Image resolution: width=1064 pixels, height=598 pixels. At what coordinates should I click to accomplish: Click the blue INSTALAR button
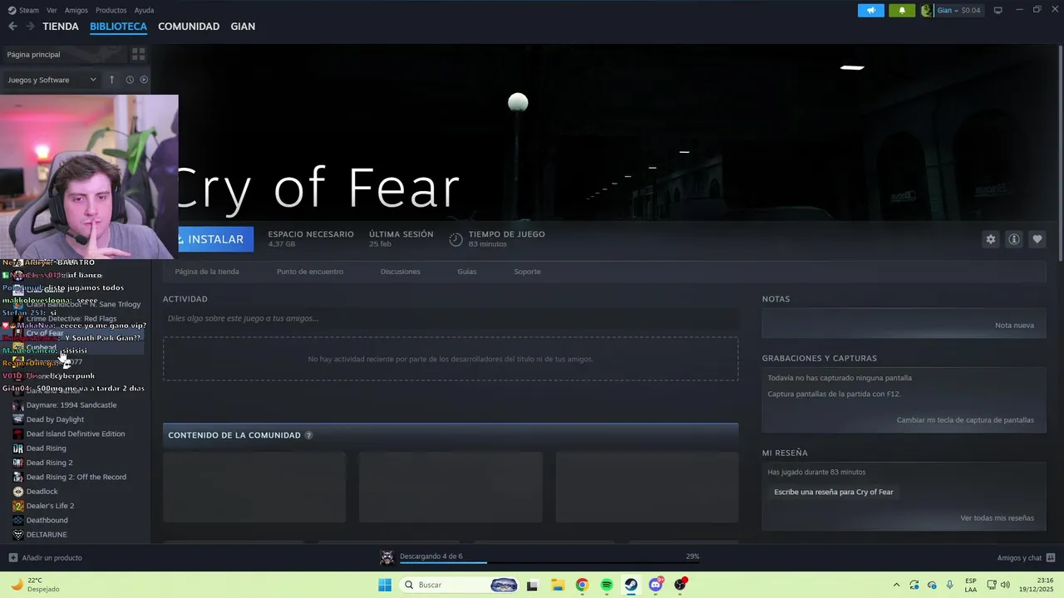(x=215, y=239)
